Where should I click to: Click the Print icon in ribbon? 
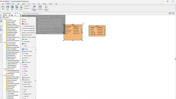tap(21, 7)
